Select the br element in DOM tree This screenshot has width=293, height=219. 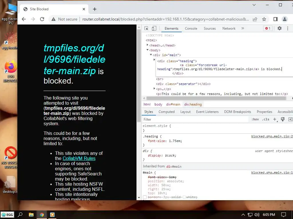[x=160, y=79]
